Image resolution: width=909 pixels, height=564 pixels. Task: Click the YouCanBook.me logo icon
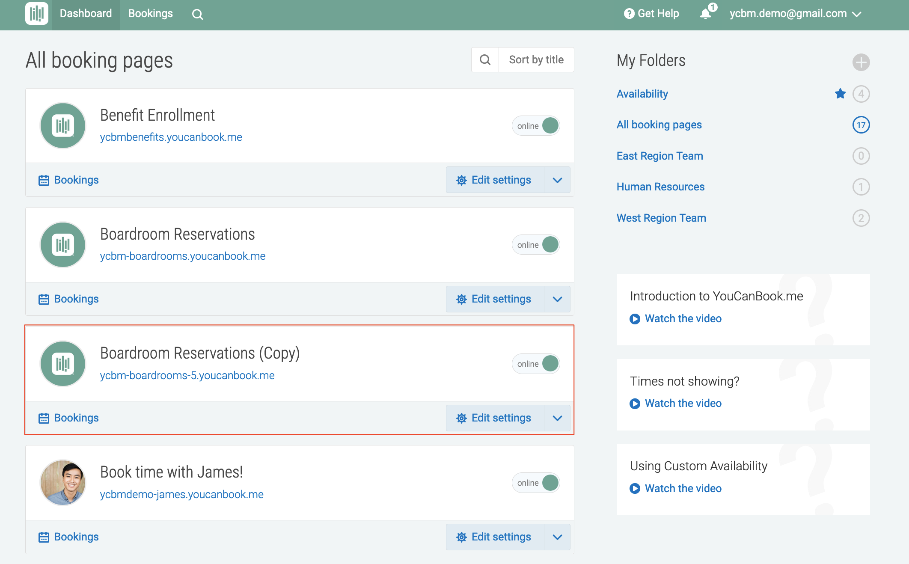37,14
